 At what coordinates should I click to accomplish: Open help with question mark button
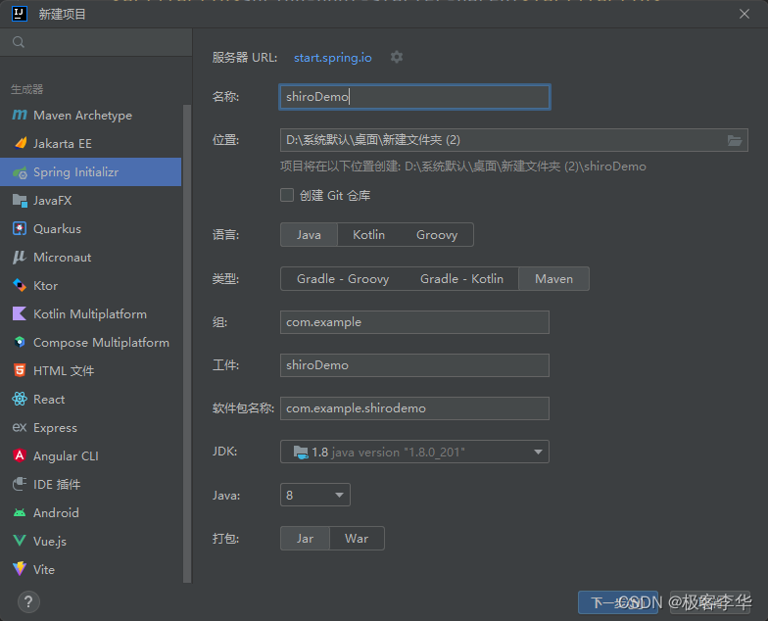point(28,601)
